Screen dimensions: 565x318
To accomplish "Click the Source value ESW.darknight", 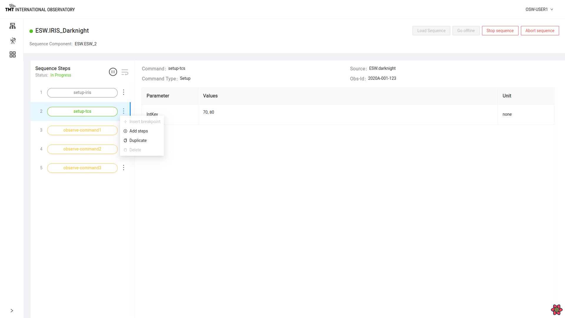I will (x=382, y=68).
